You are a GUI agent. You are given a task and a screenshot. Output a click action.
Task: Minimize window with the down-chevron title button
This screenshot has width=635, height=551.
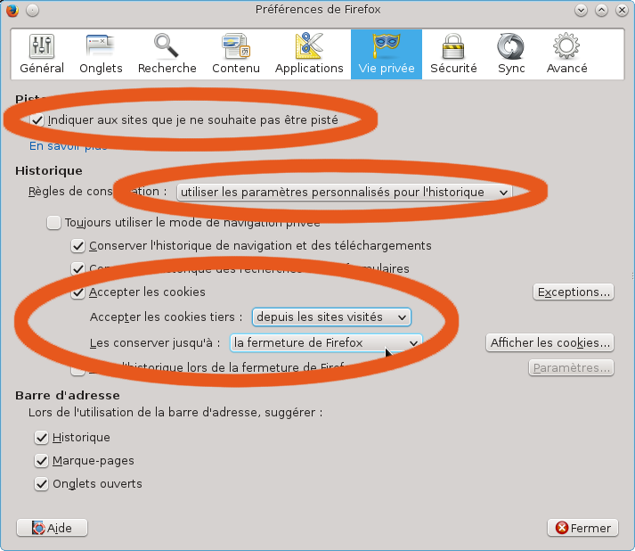(x=582, y=10)
